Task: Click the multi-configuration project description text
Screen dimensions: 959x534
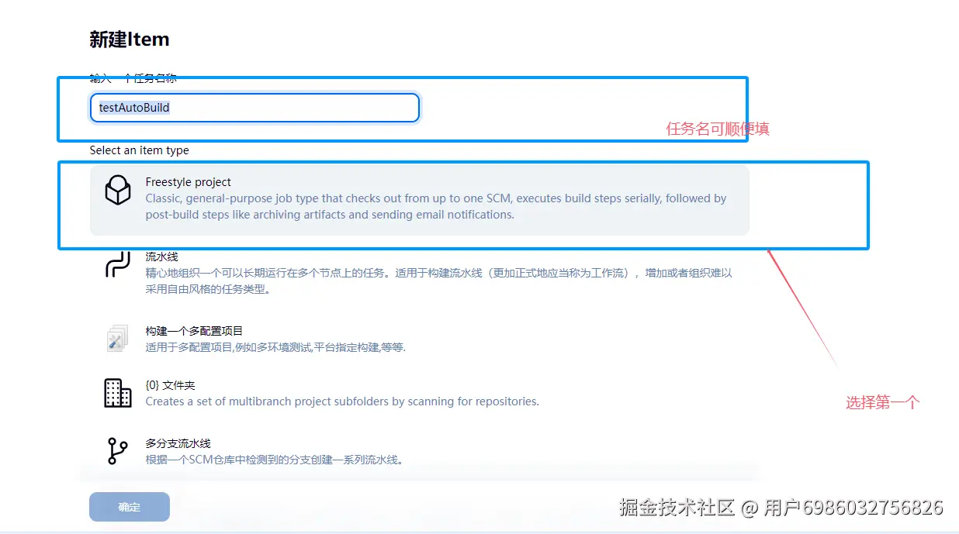Action: coord(275,347)
